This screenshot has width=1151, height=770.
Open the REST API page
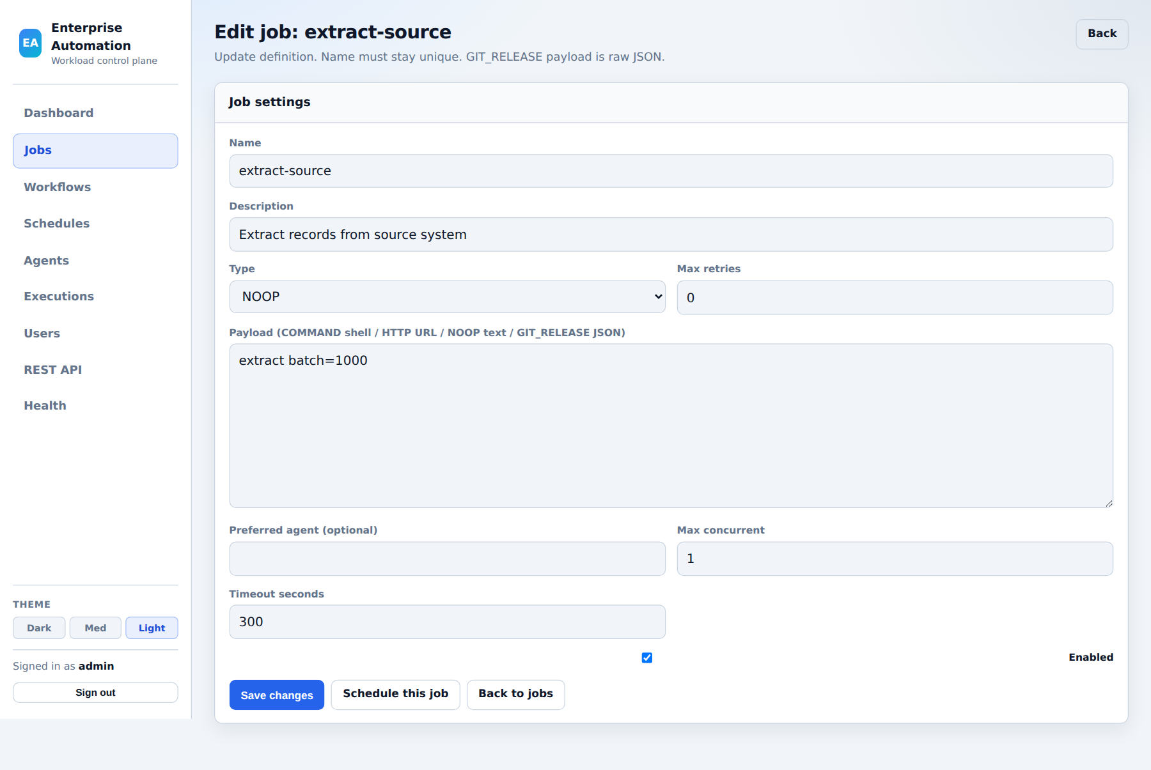tap(95, 370)
